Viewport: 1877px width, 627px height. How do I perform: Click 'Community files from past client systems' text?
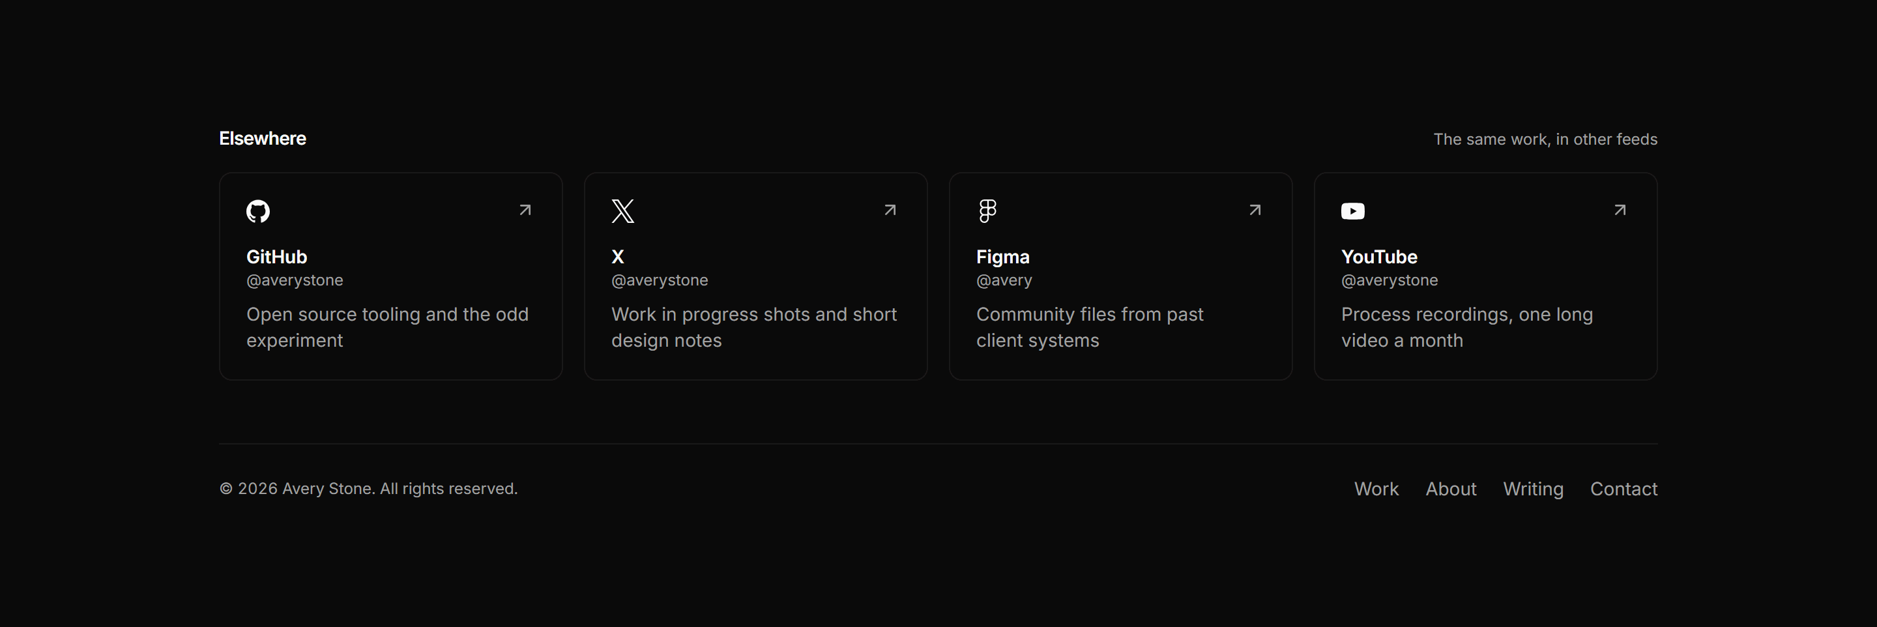1090,327
